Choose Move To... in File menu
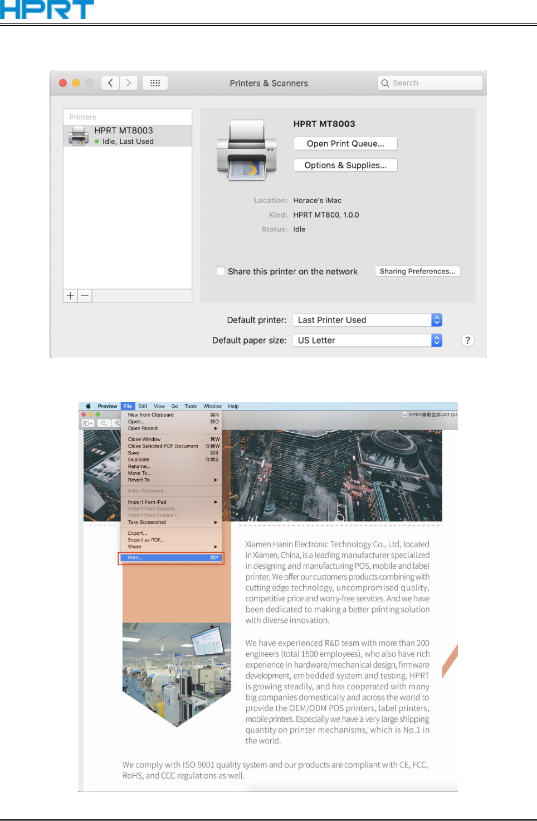Viewport: 537px width, 821px height. click(173, 473)
